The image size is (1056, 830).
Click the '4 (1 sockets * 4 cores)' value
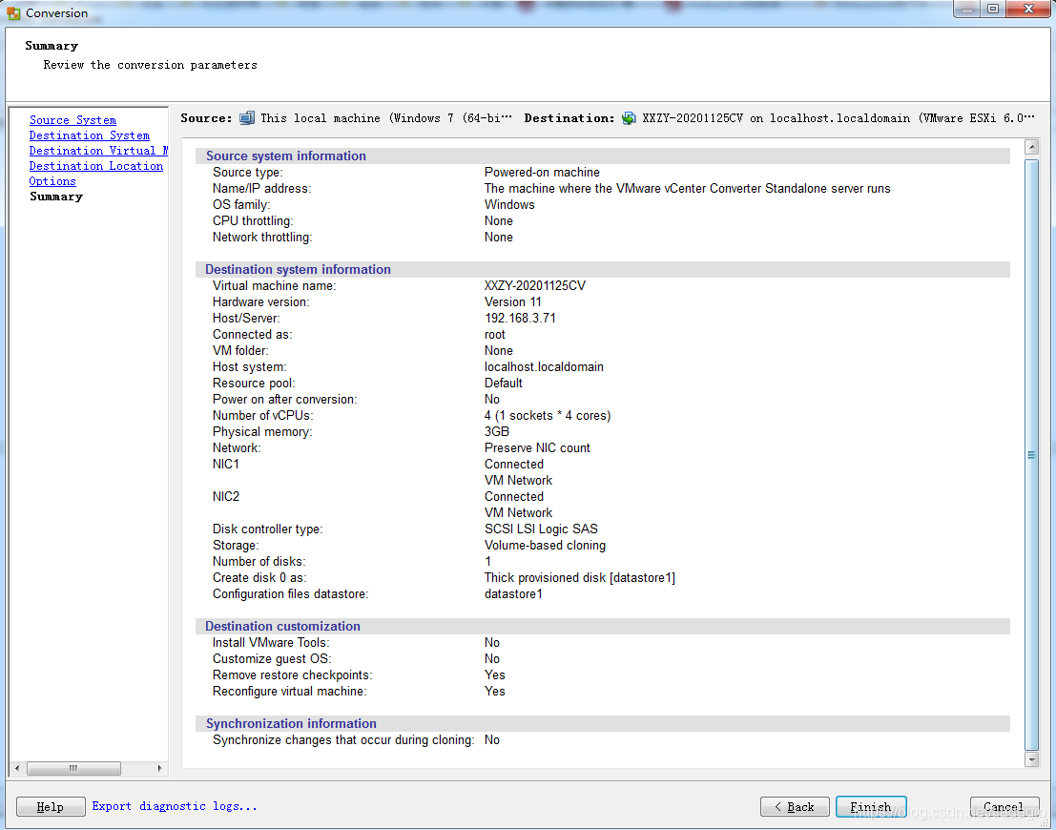click(548, 416)
